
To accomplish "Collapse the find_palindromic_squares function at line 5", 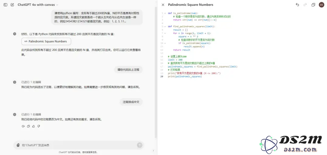I will 165,27.
